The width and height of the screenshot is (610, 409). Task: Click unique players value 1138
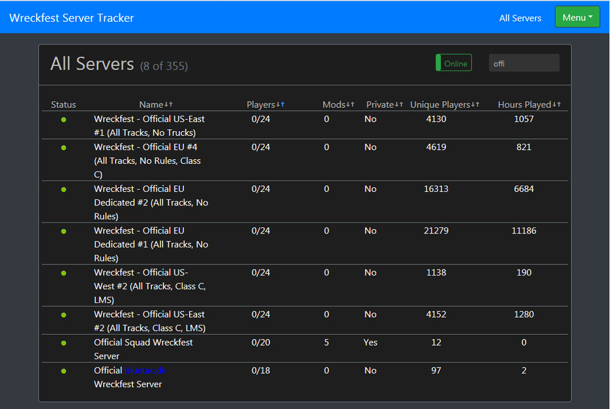click(436, 272)
